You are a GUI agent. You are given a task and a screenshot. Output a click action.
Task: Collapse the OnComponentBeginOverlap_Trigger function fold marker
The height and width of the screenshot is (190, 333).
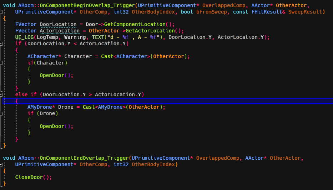(x=1, y=12)
